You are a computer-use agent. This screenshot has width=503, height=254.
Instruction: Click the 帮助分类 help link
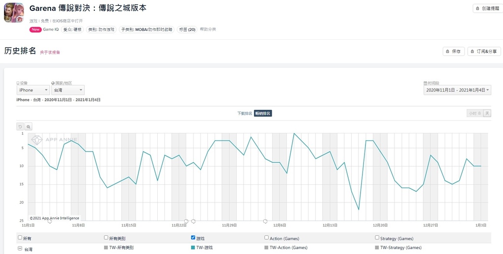(x=208, y=29)
